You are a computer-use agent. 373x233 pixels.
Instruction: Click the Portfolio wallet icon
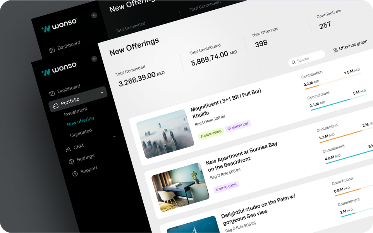(x=55, y=106)
